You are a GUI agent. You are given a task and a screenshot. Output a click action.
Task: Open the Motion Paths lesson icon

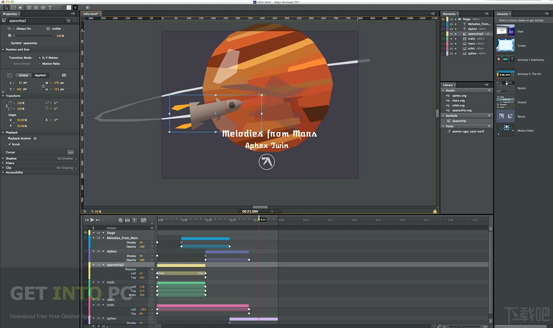click(506, 130)
